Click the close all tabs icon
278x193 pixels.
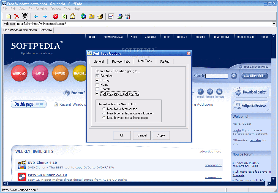[25, 16]
